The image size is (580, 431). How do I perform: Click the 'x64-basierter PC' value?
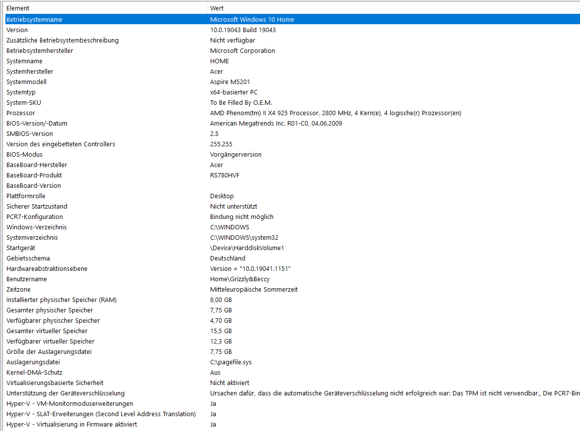tap(234, 92)
